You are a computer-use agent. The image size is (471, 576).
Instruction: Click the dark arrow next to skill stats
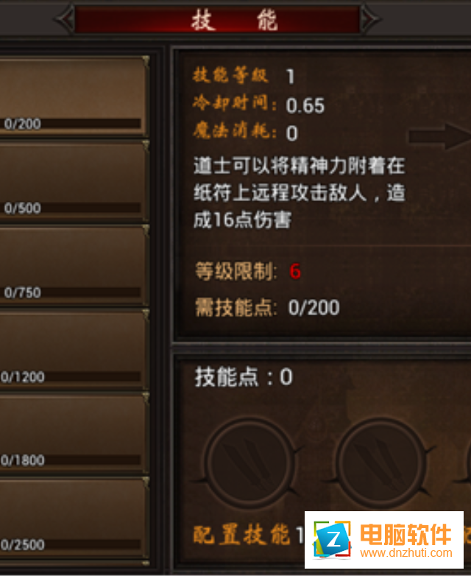(x=440, y=136)
